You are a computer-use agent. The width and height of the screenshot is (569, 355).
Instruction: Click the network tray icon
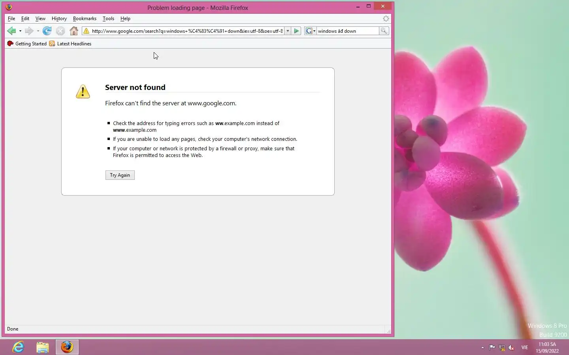502,348
